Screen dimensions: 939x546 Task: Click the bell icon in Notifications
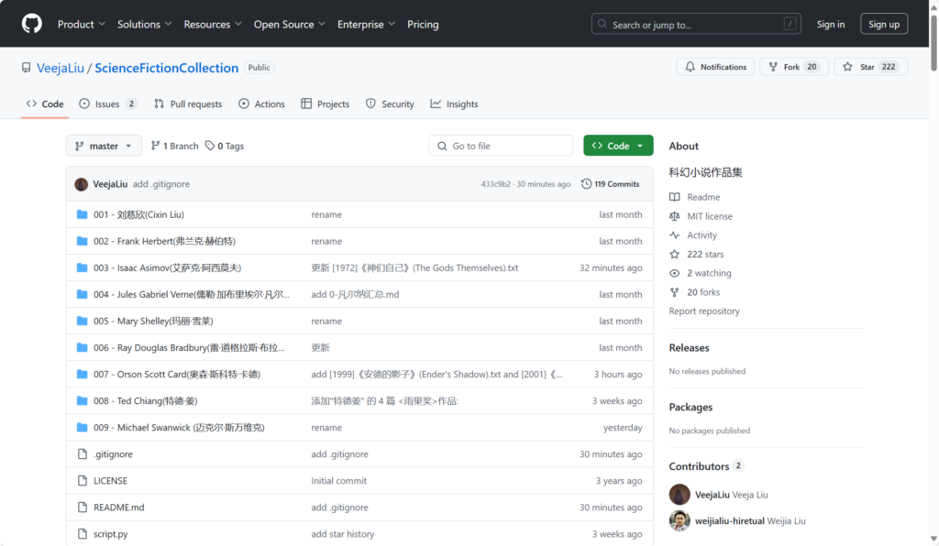[690, 66]
